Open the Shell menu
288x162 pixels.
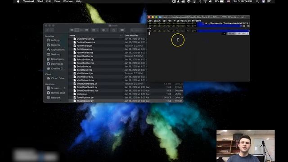[40, 1]
